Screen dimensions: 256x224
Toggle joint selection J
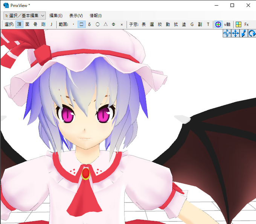51,24
